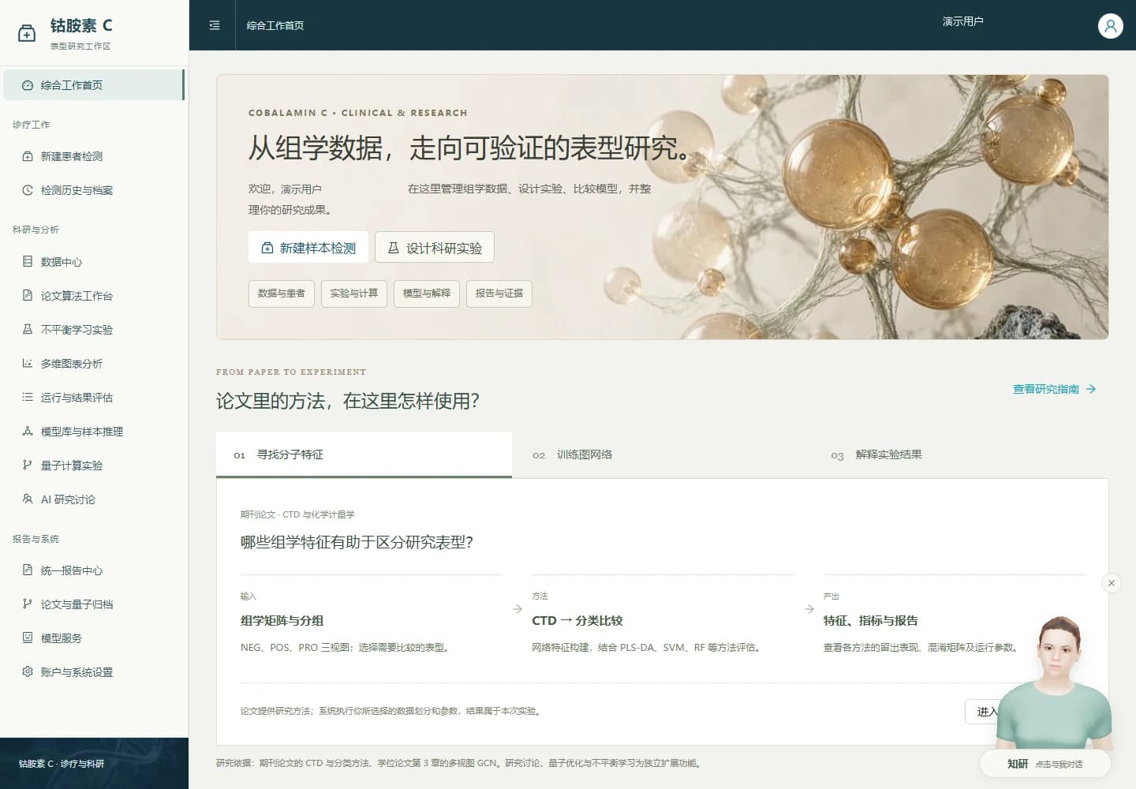Open the 查看研究指南 link
The image size is (1136, 789).
1055,389
